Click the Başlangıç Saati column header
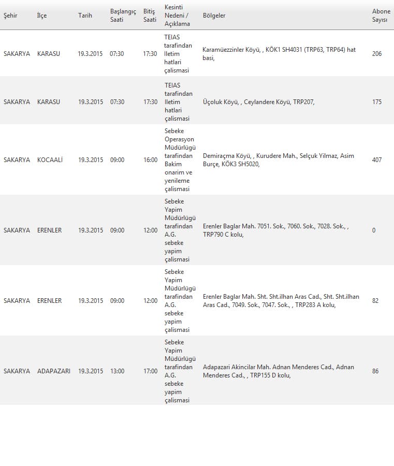The height and width of the screenshot is (466, 394). [x=123, y=16]
